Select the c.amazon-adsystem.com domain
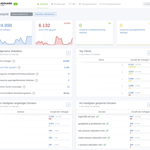This screenshot has width=150, height=150. click(x=90, y=145)
